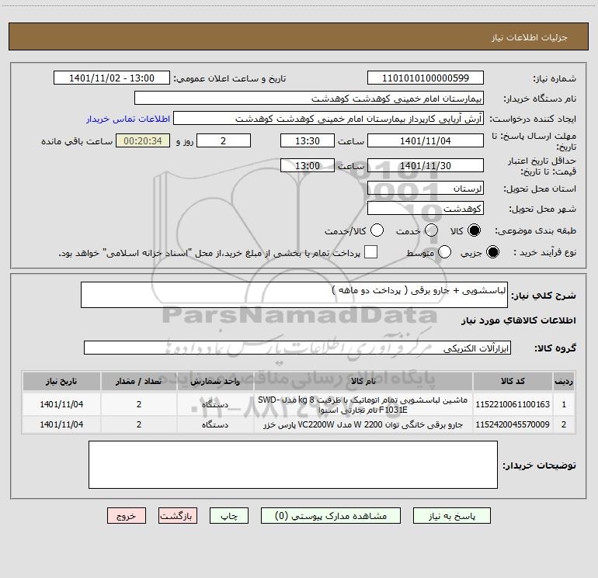This screenshot has height=578, width=598.
Task: Select the کالا radio button
Action: click(475, 230)
